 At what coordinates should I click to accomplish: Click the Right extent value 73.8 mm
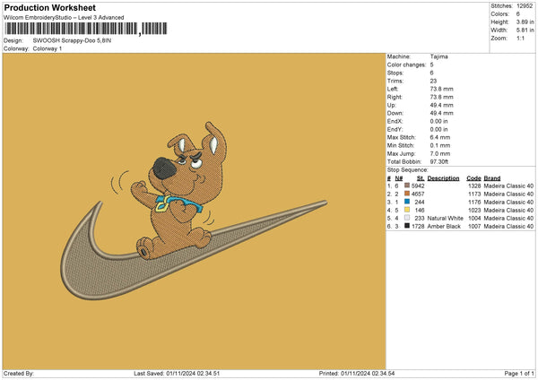(441, 97)
